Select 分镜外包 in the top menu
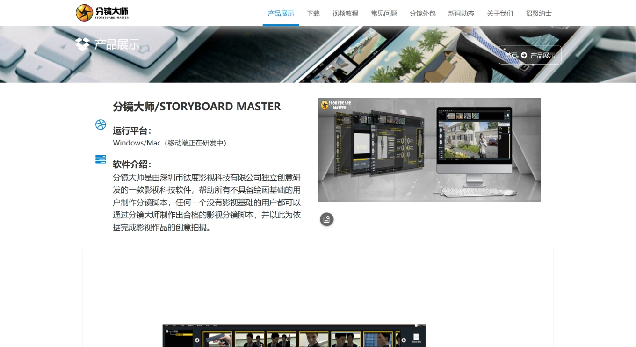636x347 pixels. point(423,13)
